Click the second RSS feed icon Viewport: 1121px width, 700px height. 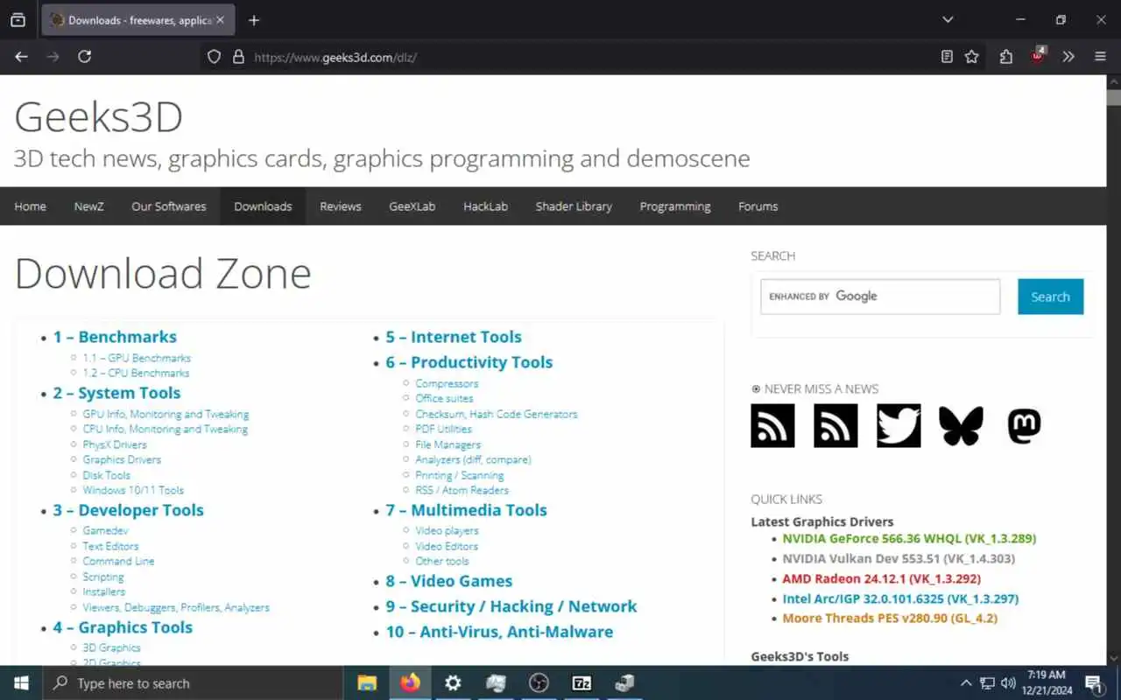coord(835,426)
